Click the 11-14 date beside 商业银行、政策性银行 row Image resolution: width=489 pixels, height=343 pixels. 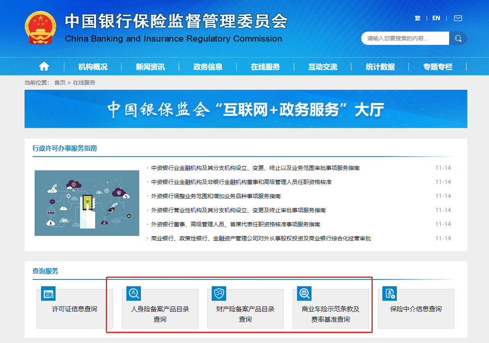(x=443, y=238)
